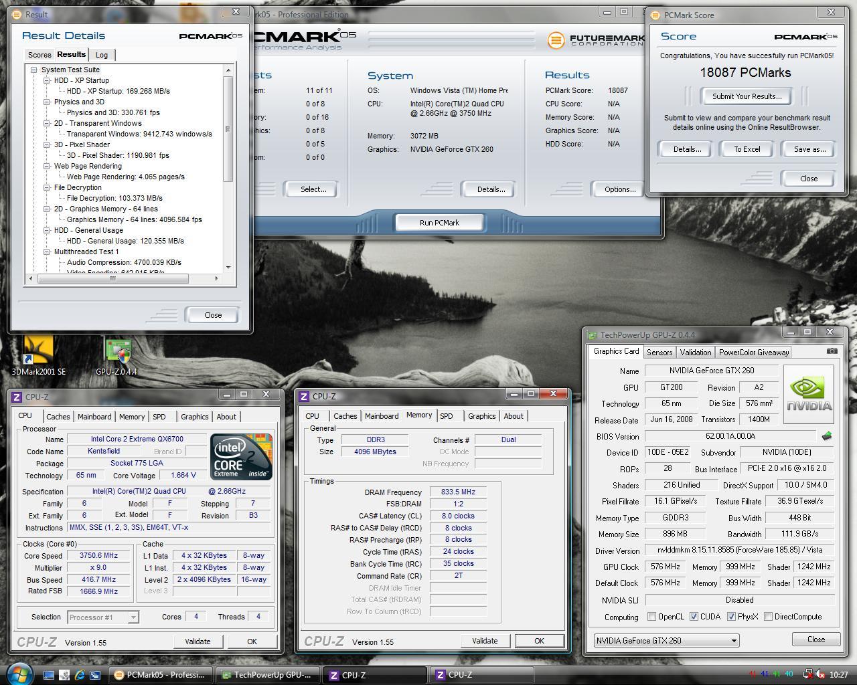857x685 pixels.
Task: Collapse the Multithreaded Test 1 node
Action: [47, 252]
